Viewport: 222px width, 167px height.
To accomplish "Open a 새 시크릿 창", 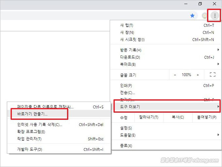I will tap(132, 40).
